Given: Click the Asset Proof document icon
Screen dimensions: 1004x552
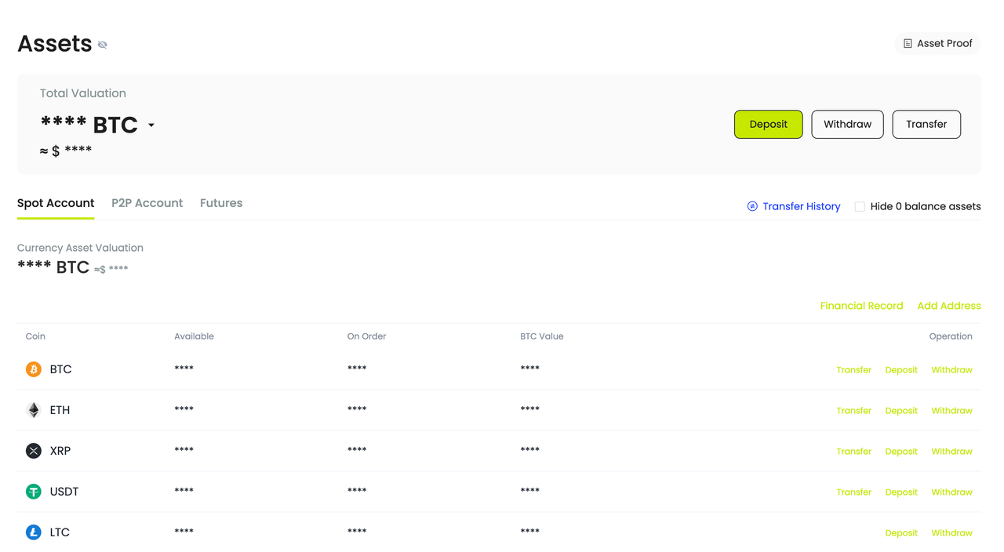Looking at the screenshot, I should tap(908, 44).
